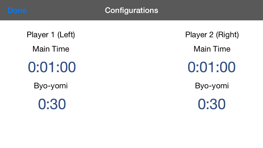Tap seconds "30" of Player 1 byo-yomi
Screen dimensions: 263x148
57,104
